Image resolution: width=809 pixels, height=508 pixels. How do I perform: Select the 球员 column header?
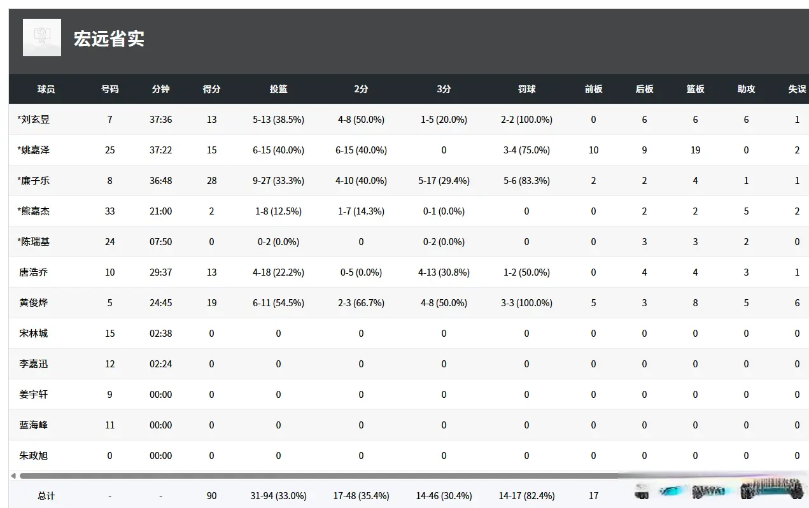pyautogui.click(x=46, y=89)
